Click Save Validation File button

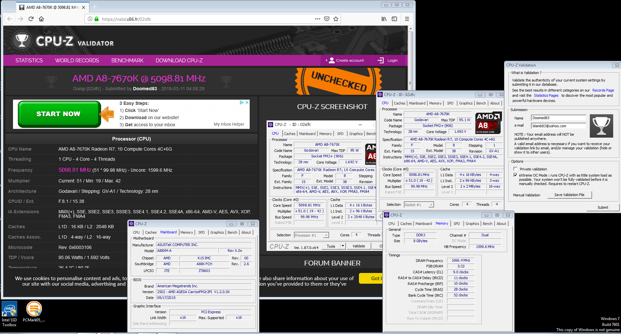pyautogui.click(x=569, y=195)
